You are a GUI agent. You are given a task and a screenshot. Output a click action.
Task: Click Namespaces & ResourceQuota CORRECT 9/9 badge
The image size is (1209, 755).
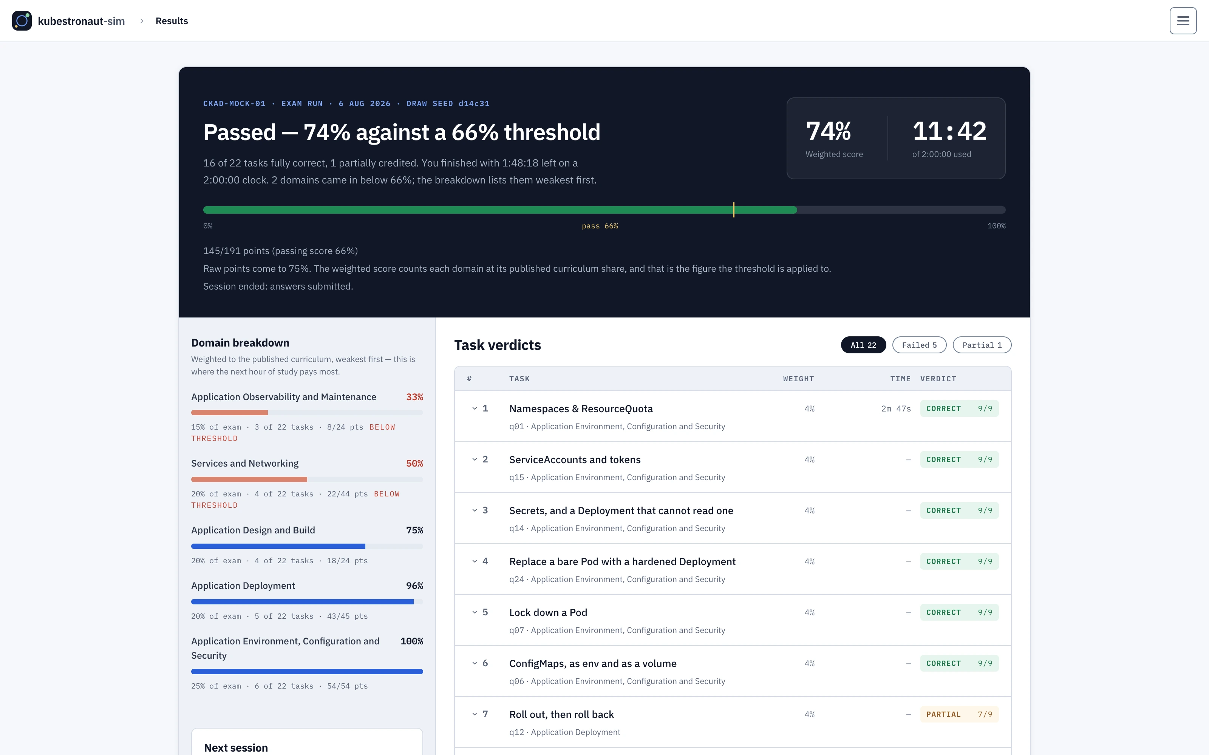pyautogui.click(x=959, y=408)
